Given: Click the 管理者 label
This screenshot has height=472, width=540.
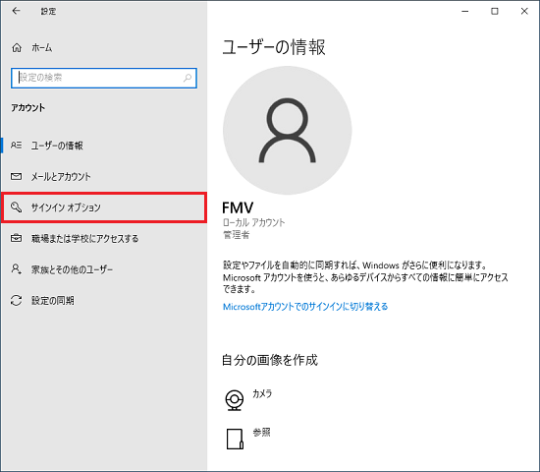Looking at the screenshot, I should [237, 235].
